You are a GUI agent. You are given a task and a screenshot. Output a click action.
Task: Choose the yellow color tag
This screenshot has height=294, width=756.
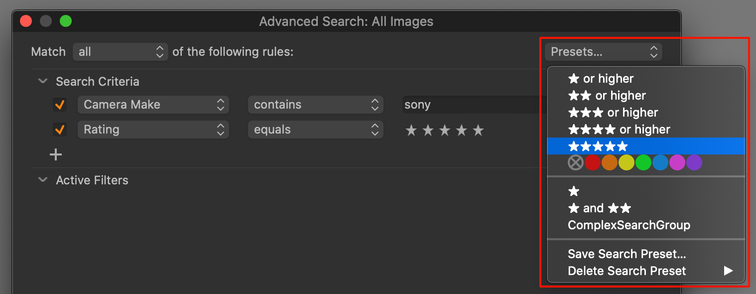(x=627, y=162)
